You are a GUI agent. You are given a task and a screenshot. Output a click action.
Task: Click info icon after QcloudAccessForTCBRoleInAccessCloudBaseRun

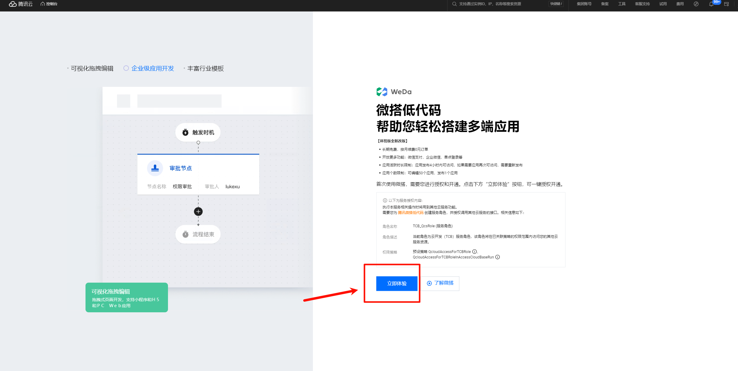498,257
